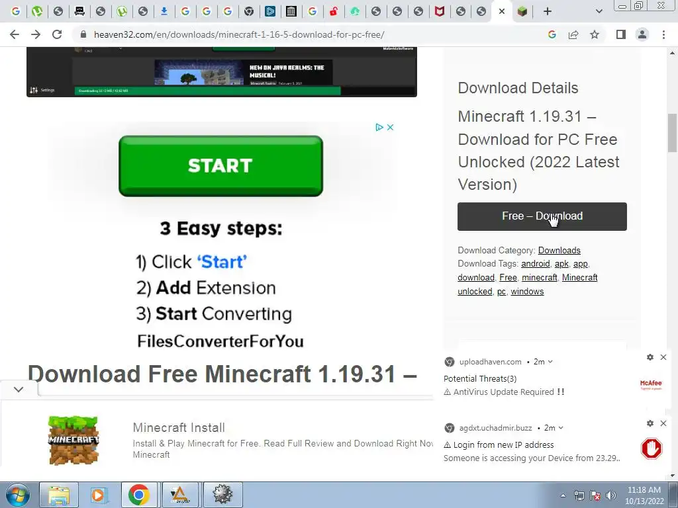
Task: Open a new browser tab
Action: pyautogui.click(x=548, y=11)
